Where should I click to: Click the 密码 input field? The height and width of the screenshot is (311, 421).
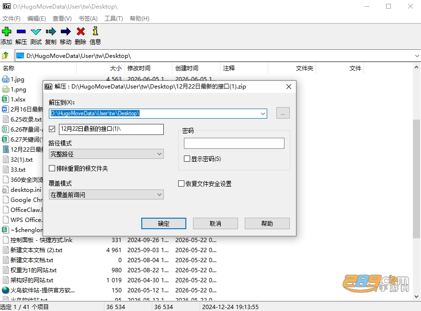coord(234,143)
